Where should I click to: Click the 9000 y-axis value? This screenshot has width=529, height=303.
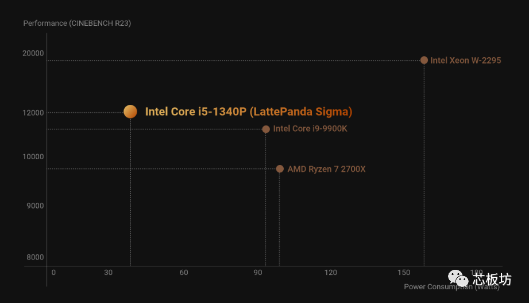pyautogui.click(x=35, y=206)
